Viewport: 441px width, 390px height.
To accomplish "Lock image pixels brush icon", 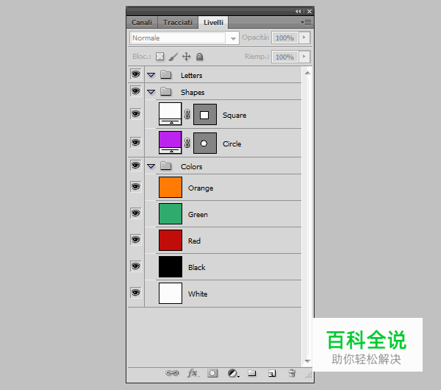I will click(x=173, y=57).
